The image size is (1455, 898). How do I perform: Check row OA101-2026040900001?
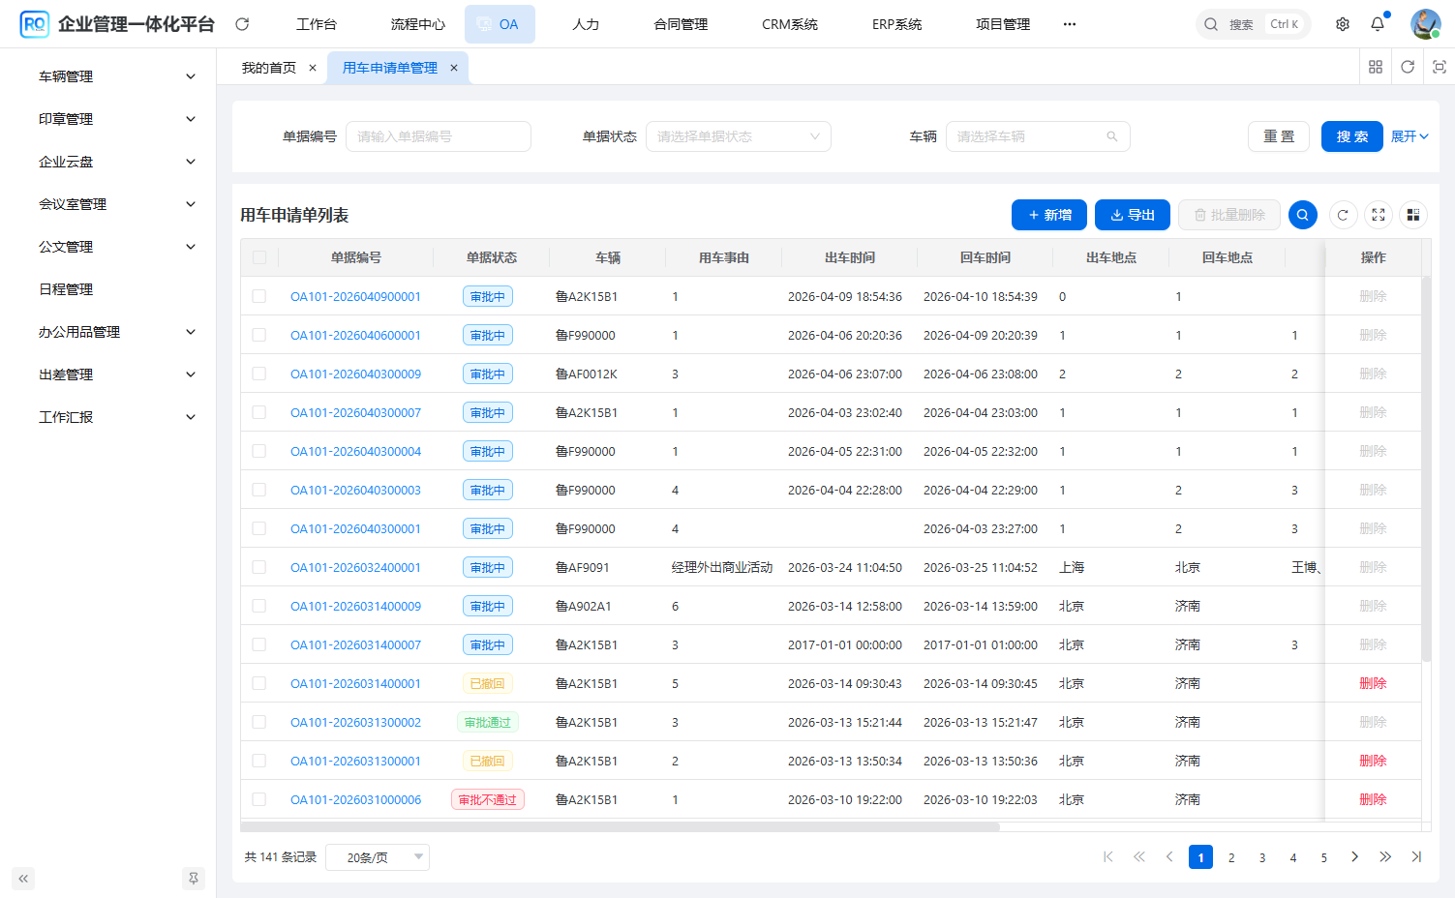pyautogui.click(x=259, y=296)
